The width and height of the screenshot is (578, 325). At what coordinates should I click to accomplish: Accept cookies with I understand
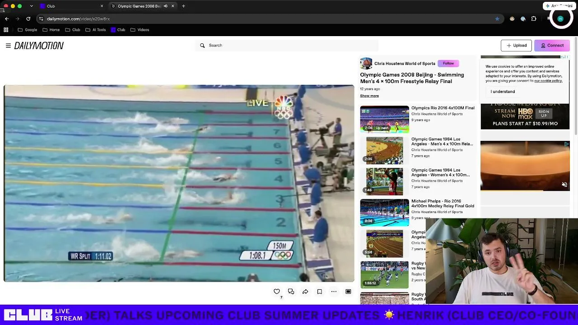(x=503, y=92)
